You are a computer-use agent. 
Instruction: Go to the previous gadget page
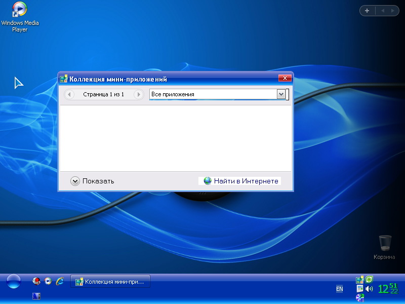(x=70, y=94)
